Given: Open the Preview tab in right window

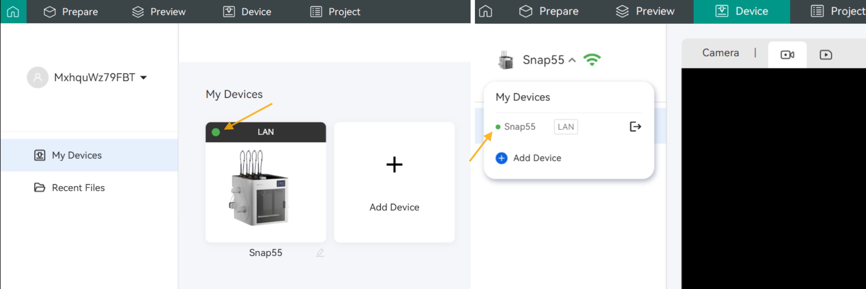Looking at the screenshot, I should click(x=645, y=12).
